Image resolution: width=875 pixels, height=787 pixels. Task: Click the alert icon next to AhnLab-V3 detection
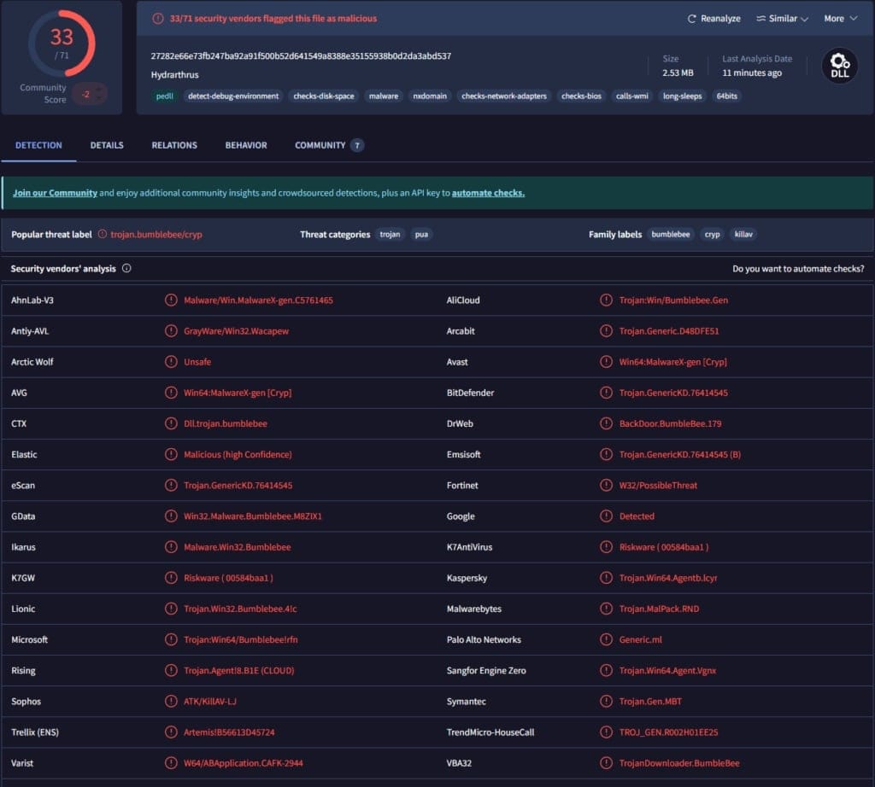coord(171,300)
